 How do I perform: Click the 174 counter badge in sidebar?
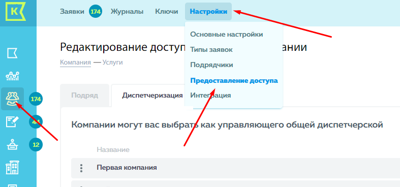pos(36,99)
